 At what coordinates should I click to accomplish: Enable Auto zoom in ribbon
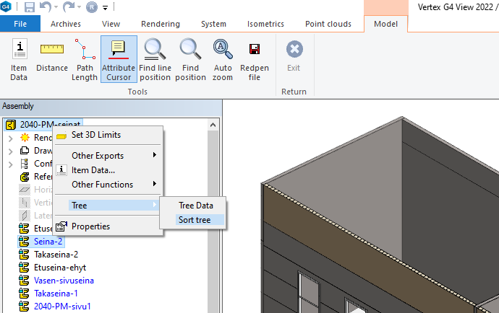(x=223, y=59)
